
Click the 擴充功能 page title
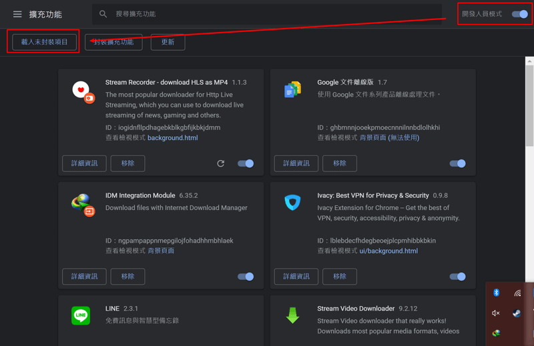[x=45, y=14]
